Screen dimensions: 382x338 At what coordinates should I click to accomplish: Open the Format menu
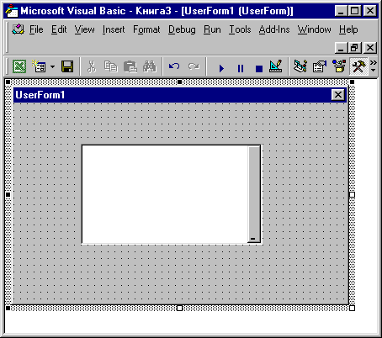point(146,29)
